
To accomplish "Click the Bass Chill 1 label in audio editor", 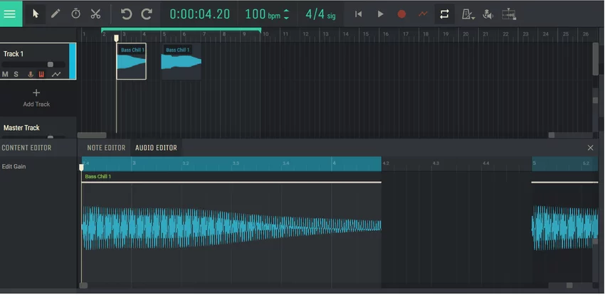I will point(98,177).
